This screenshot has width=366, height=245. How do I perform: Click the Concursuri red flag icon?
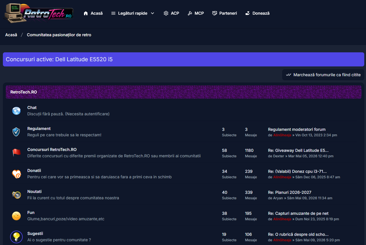[x=16, y=153]
